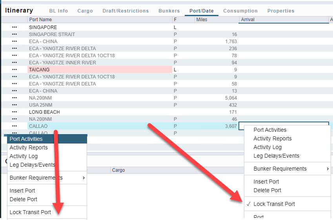Click the three dots beside ECA - YANGTZE INNER RIVER
The height and width of the screenshot is (220, 333).
[15, 63]
